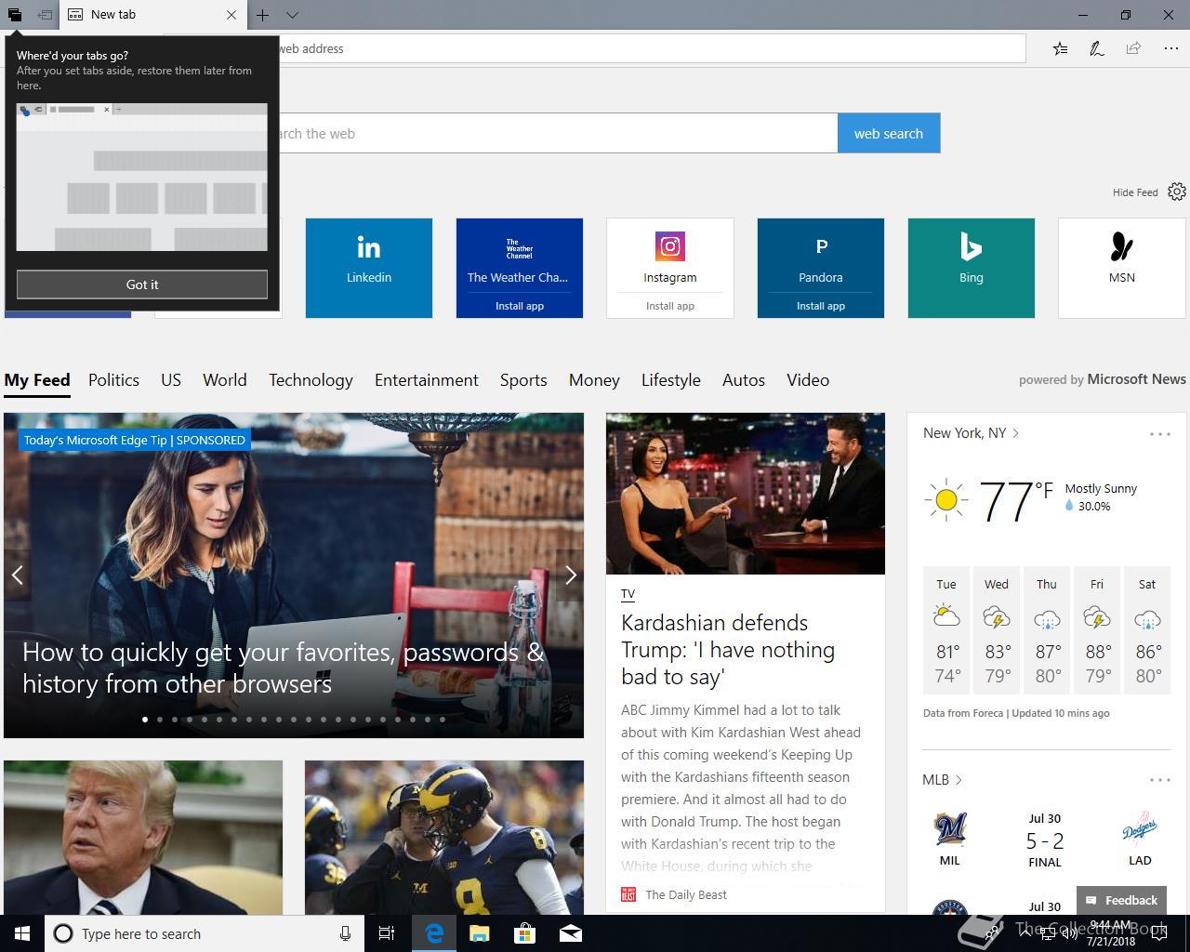The image size is (1190, 952).
Task: Switch to the Technology tab
Action: point(311,379)
